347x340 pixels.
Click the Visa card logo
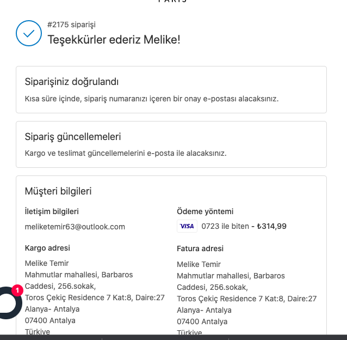point(187,226)
